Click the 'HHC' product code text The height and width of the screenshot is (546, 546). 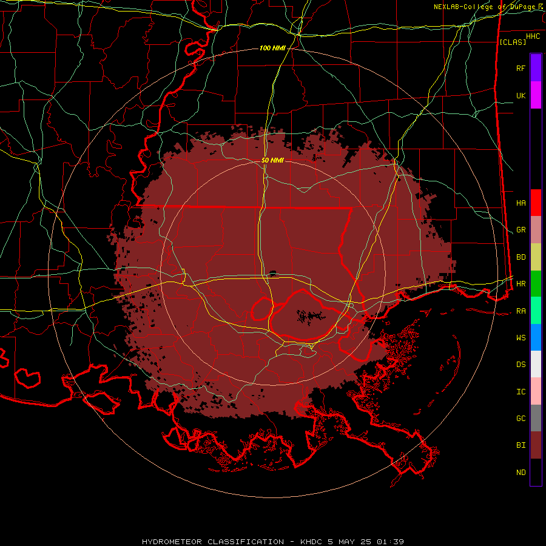(x=533, y=36)
